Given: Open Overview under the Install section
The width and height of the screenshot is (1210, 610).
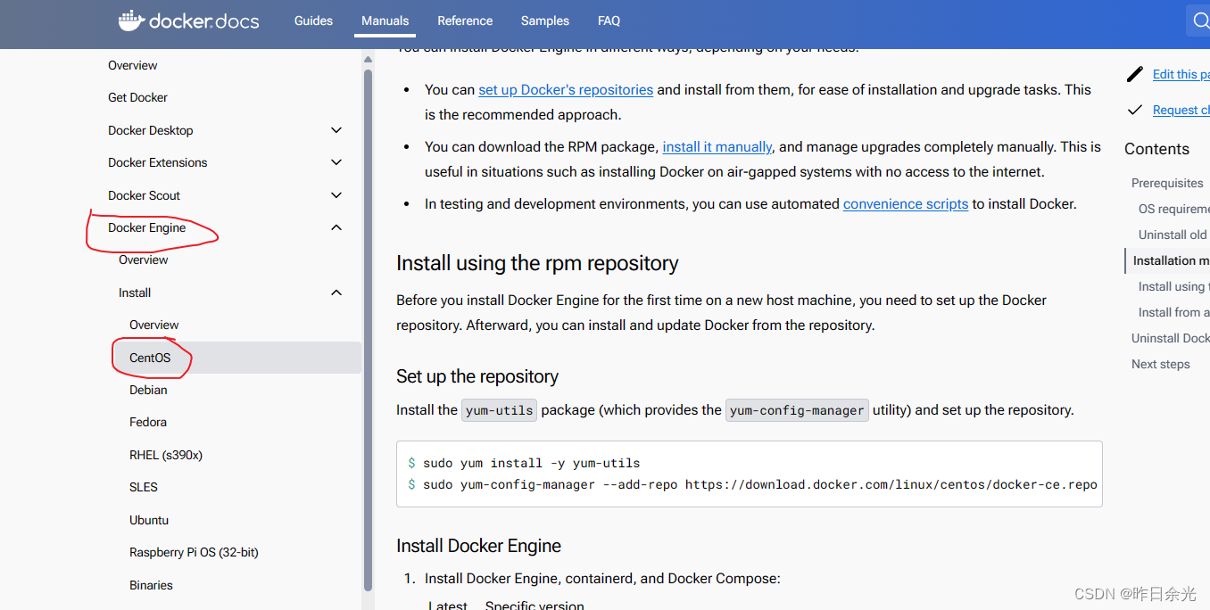Looking at the screenshot, I should [154, 325].
